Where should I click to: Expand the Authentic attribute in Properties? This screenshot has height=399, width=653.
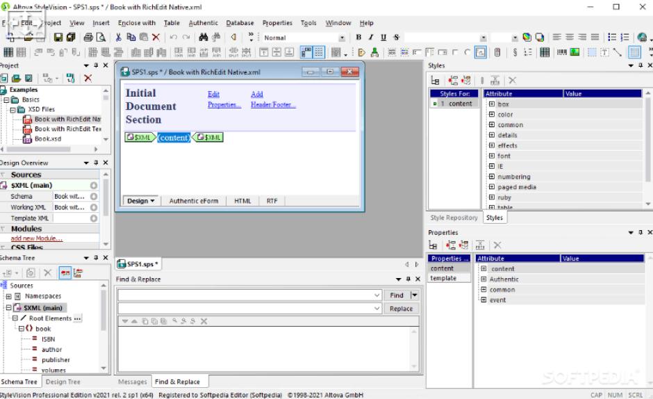tap(483, 279)
